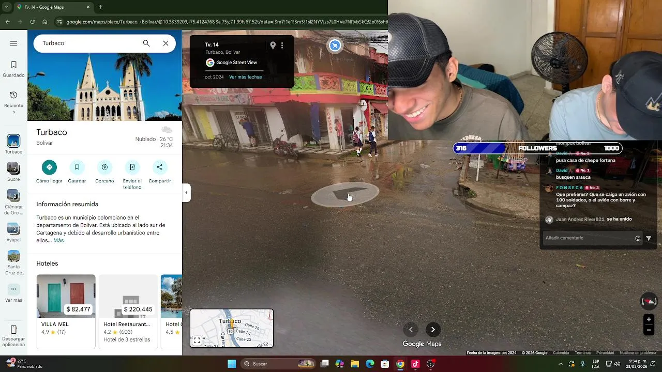
Task: Reload the page in Chrome
Action: click(32, 22)
